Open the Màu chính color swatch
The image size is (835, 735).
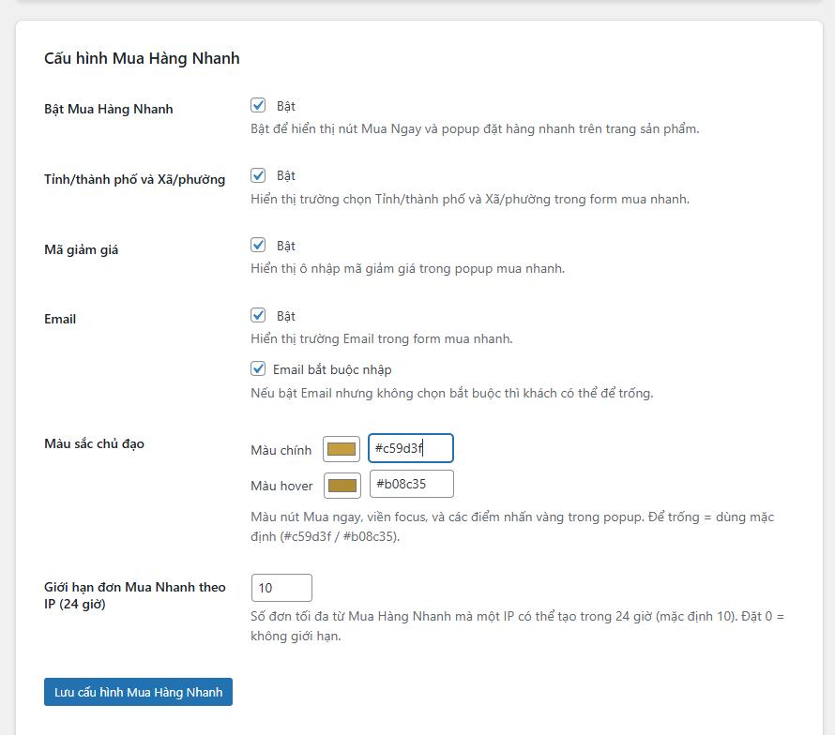click(x=342, y=450)
